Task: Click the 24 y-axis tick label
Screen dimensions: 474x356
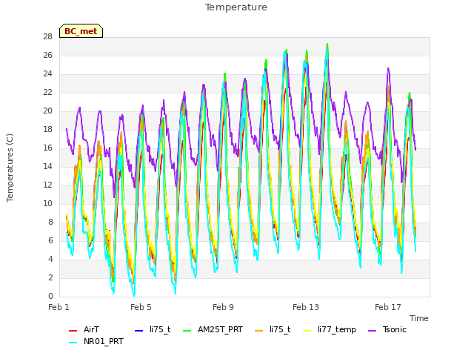Action: [x=47, y=74]
